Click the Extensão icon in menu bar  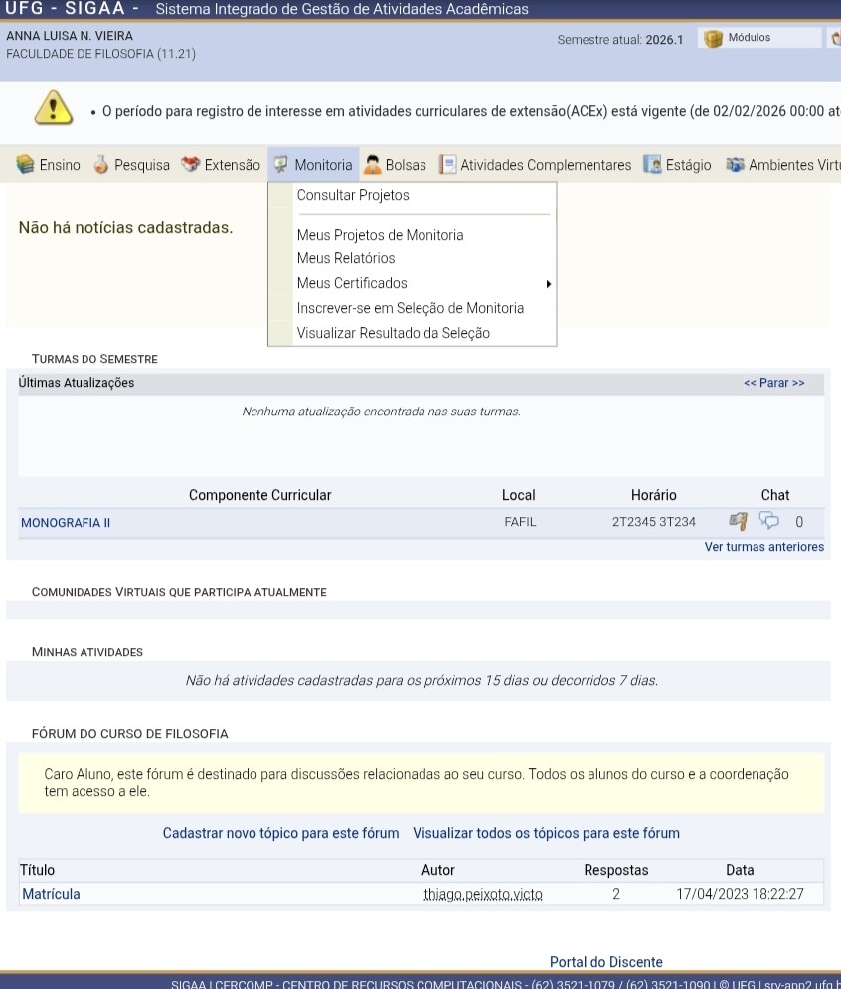coord(190,165)
